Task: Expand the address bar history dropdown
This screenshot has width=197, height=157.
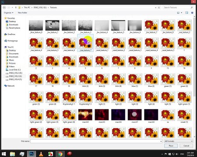Action: pos(155,7)
